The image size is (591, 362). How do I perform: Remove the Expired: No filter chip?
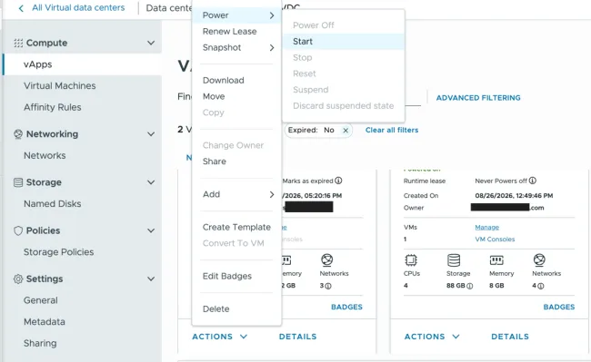(x=346, y=130)
